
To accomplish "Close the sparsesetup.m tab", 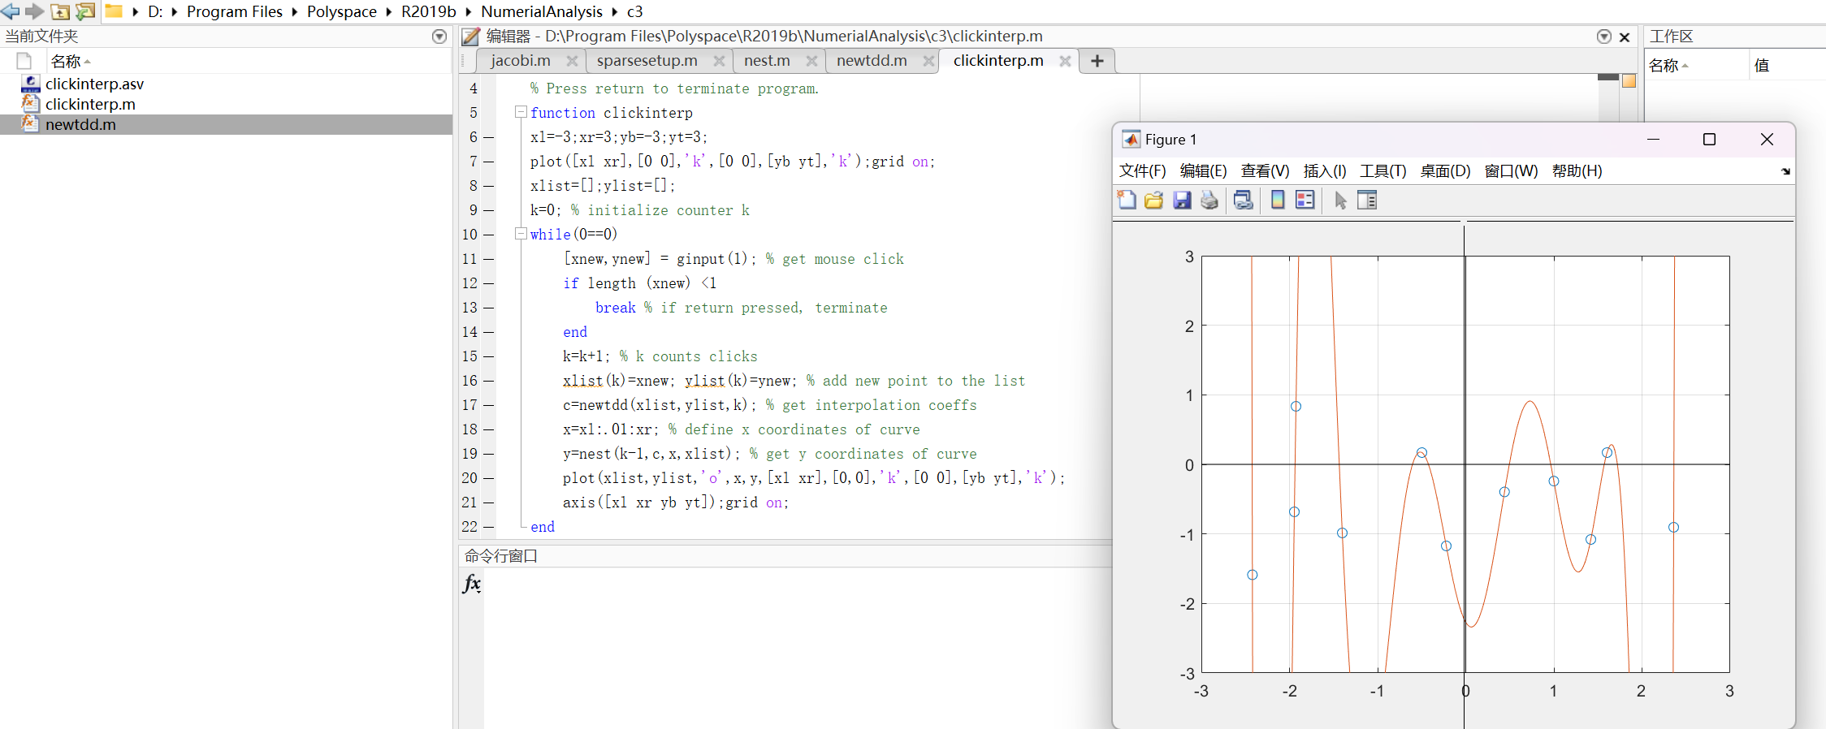I will pos(719,61).
